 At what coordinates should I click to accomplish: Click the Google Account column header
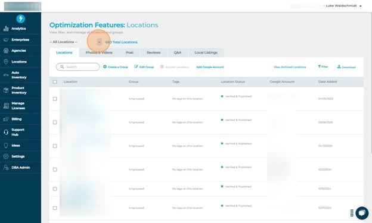[x=282, y=81]
